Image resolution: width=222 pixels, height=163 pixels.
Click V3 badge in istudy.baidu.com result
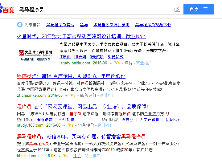tap(117, 63)
